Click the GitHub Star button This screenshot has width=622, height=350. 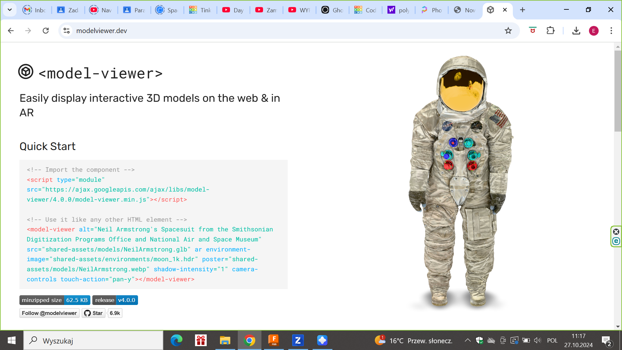(93, 313)
